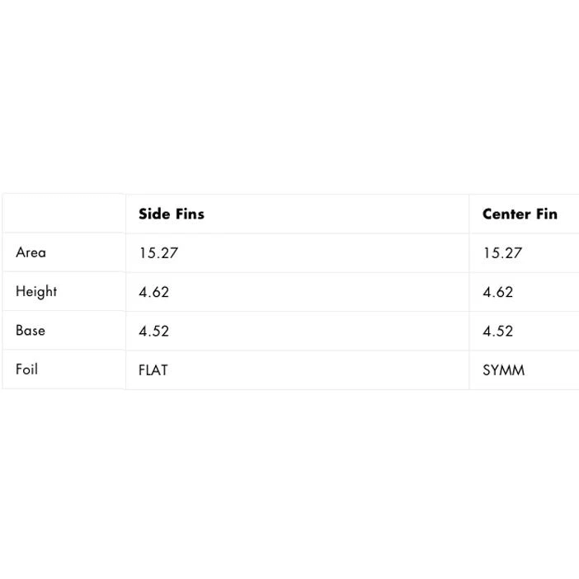Click the Side Fins column header
579x579 pixels.
pyautogui.click(x=172, y=214)
